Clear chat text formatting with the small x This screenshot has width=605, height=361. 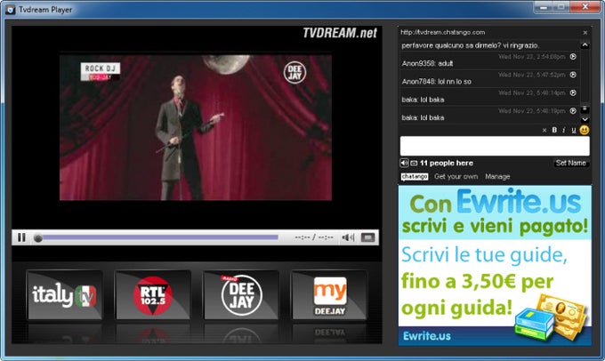[x=544, y=131]
